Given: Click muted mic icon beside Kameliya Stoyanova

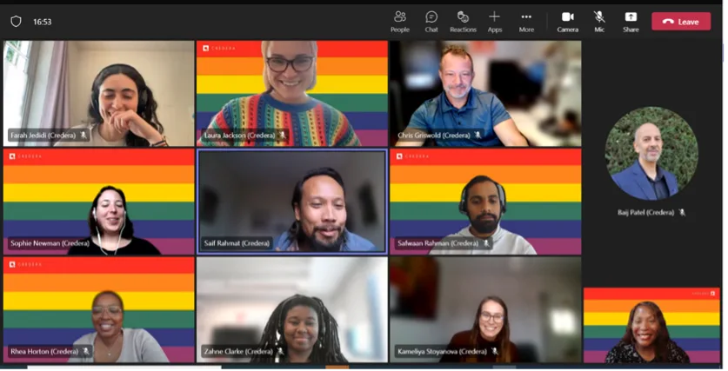Looking at the screenshot, I should click(x=494, y=352).
